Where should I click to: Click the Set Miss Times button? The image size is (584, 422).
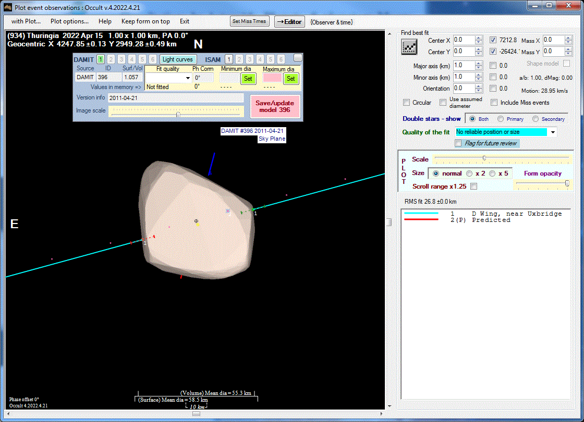(x=250, y=21)
